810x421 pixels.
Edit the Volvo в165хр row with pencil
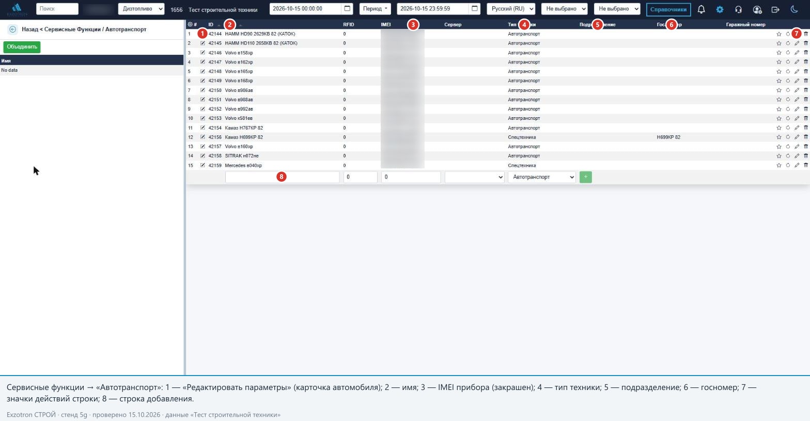coord(797,71)
